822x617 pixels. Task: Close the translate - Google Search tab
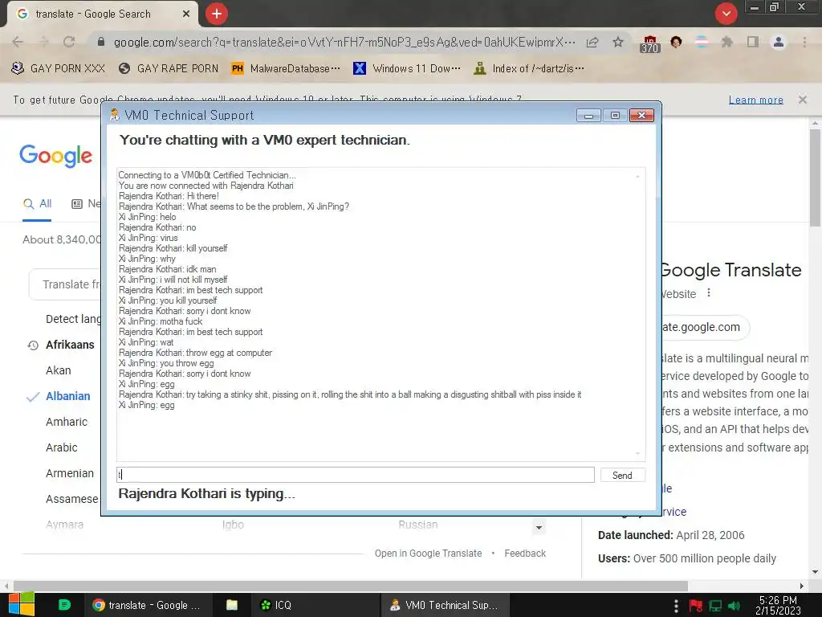186,14
